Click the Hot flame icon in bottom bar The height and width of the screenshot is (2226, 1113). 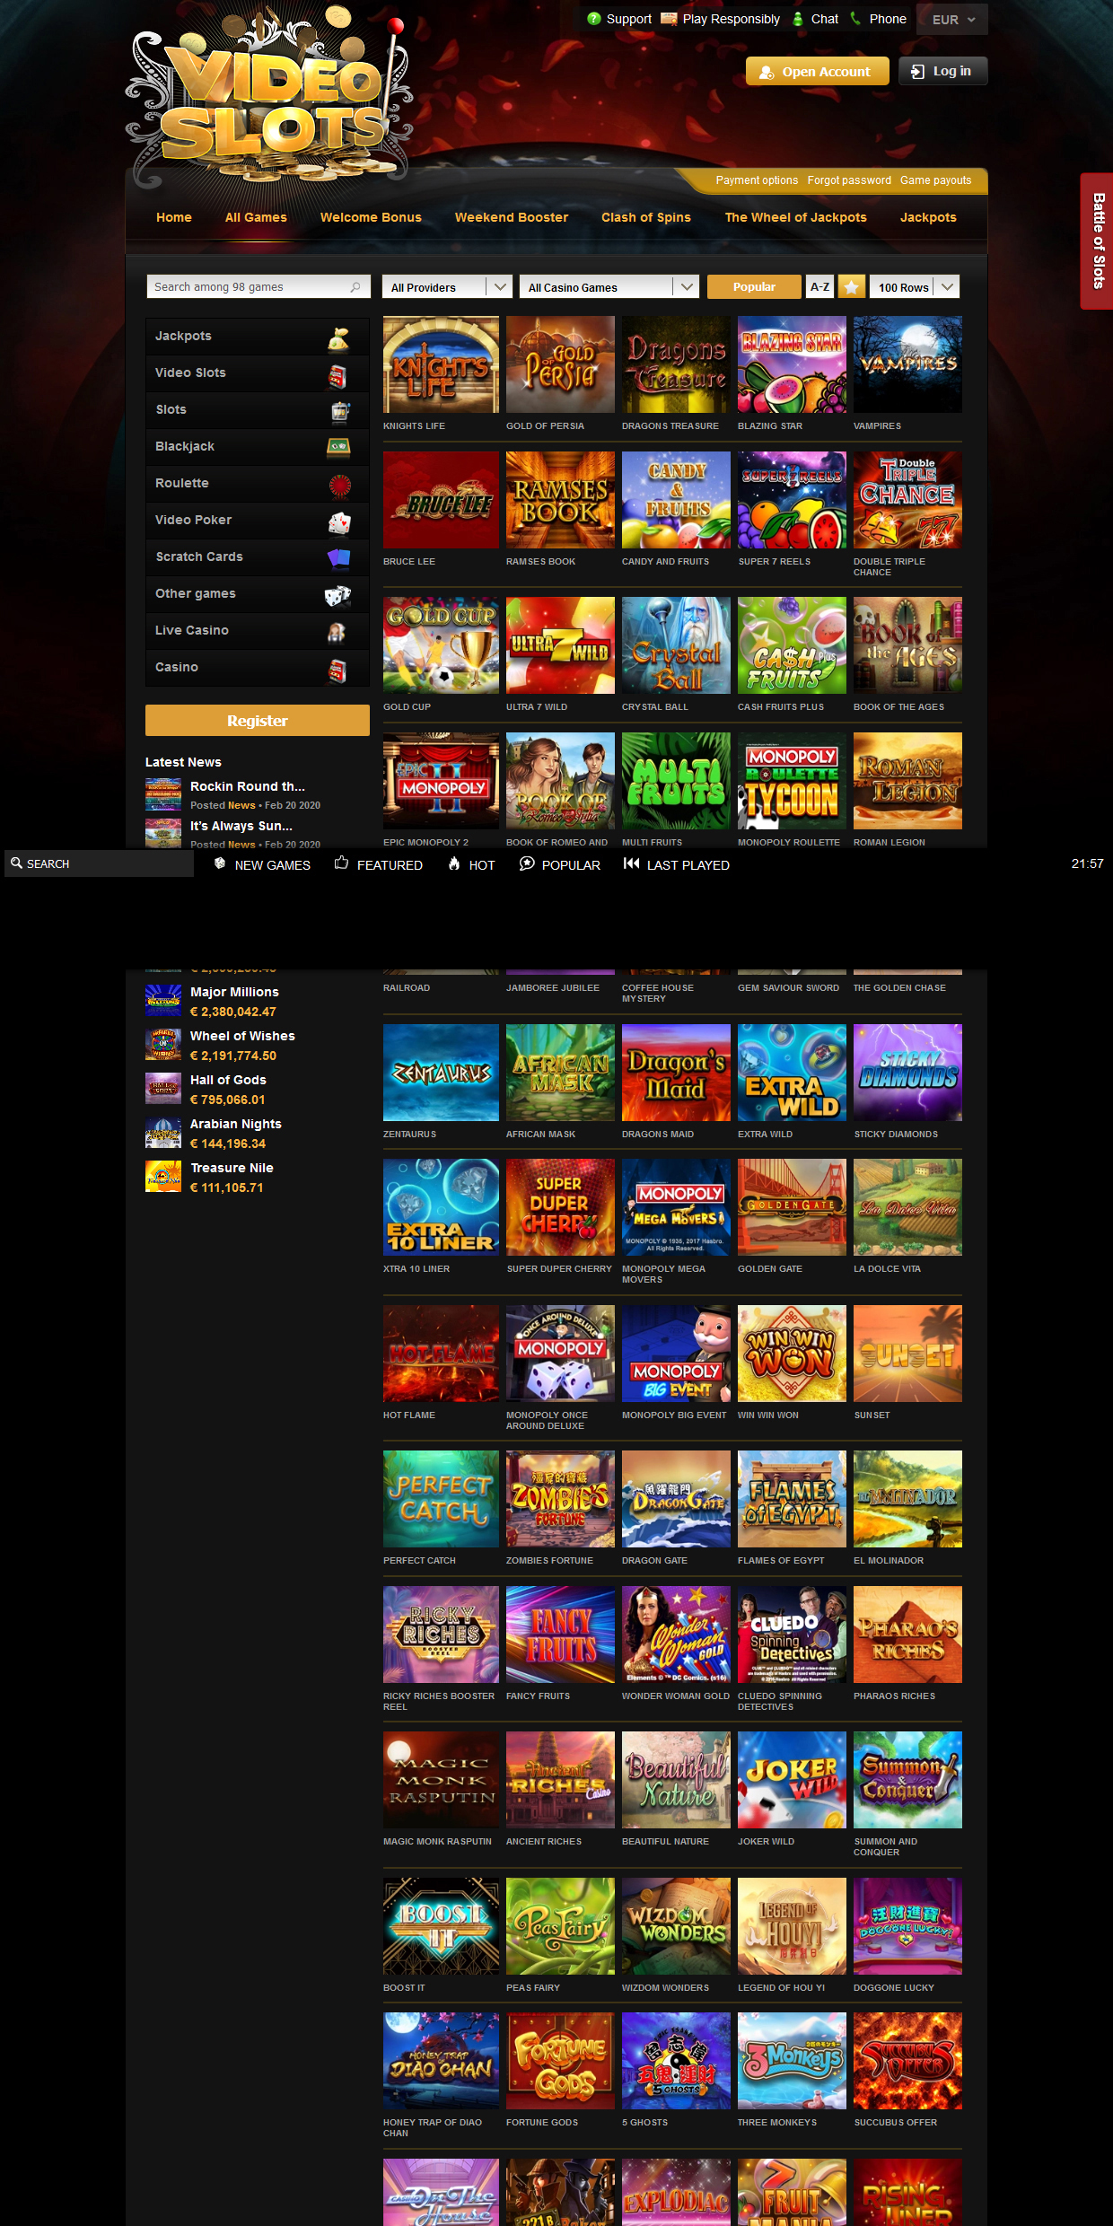pyautogui.click(x=454, y=863)
